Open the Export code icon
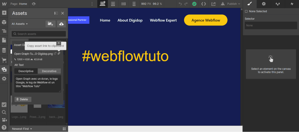Viewport: 299px width, 132px height. click(204, 4)
